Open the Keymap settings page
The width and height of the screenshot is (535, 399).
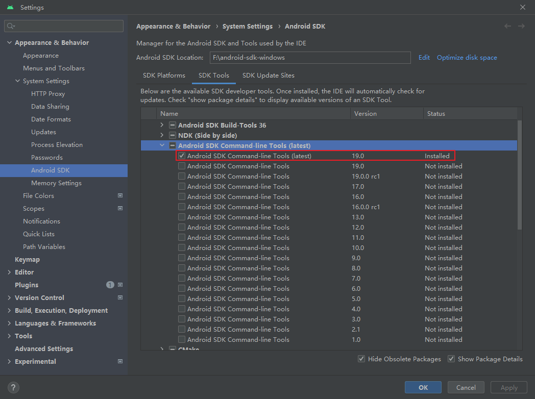pyautogui.click(x=27, y=260)
